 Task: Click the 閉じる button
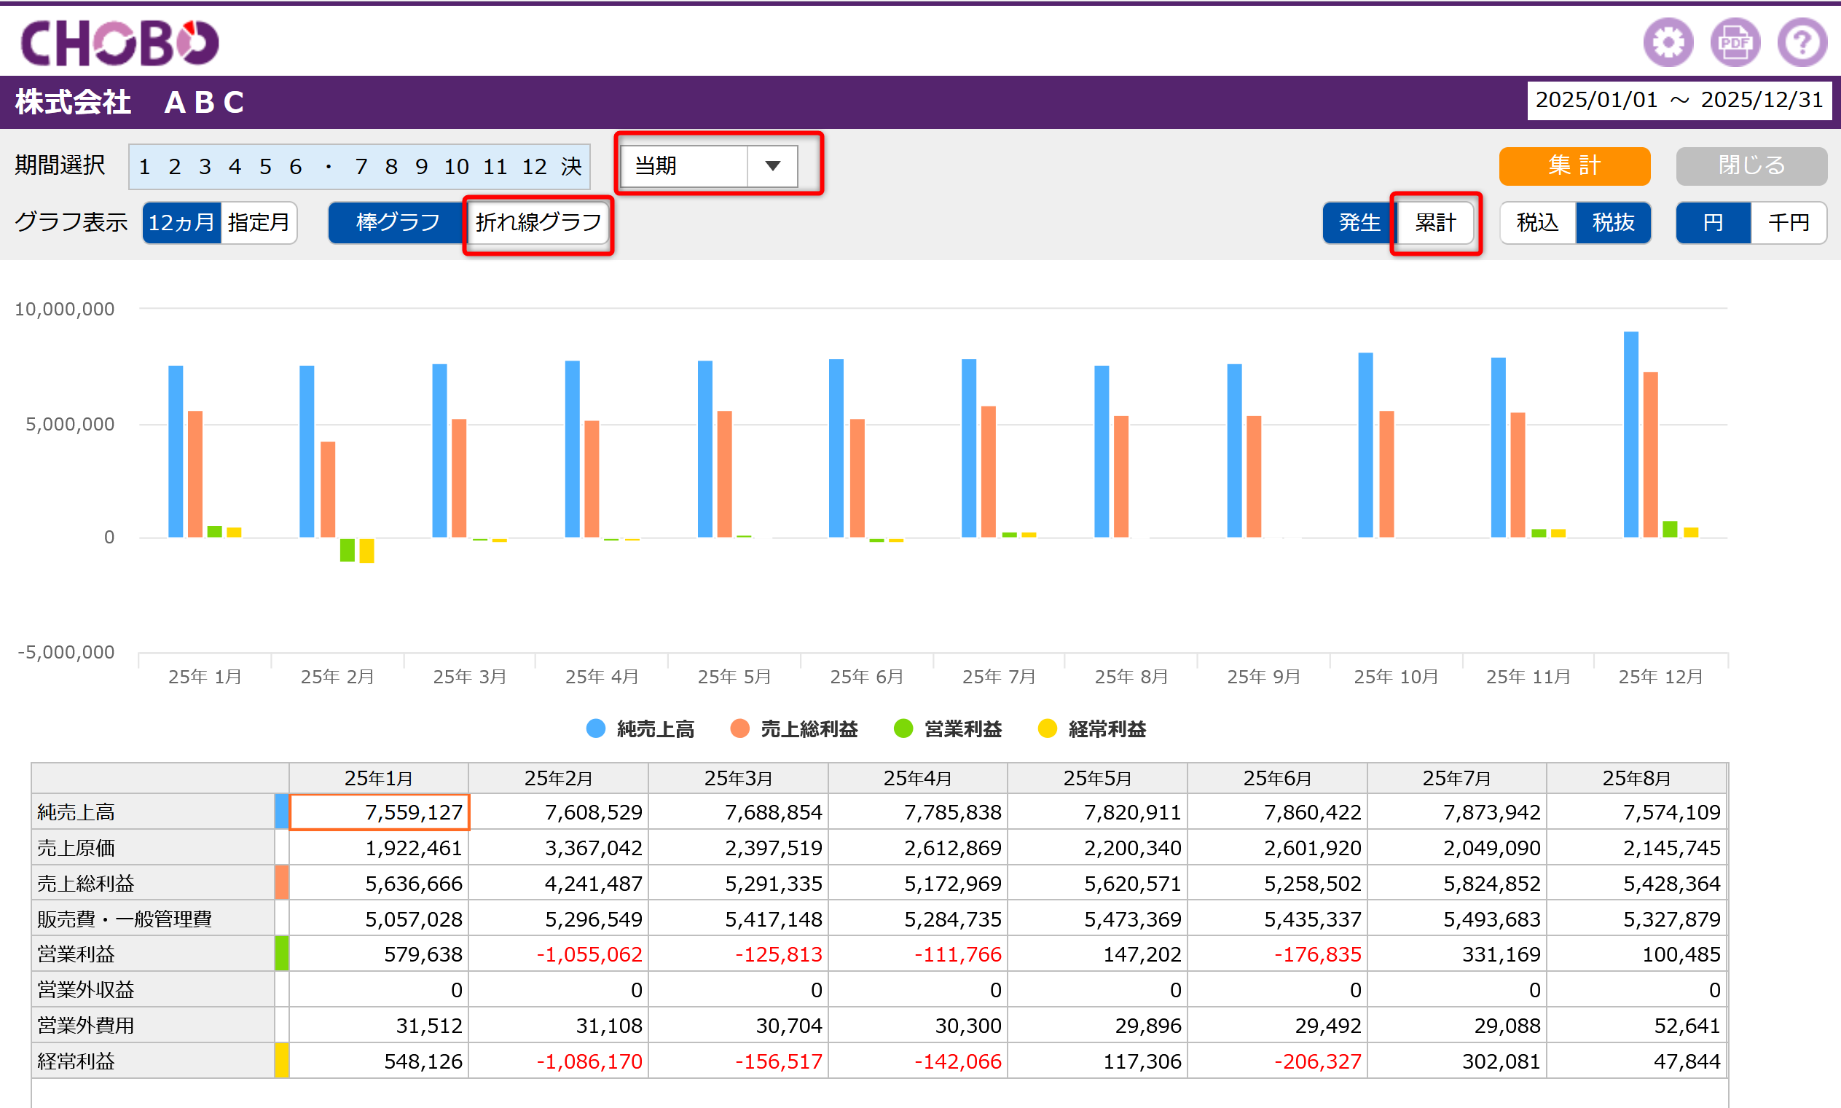(x=1751, y=166)
